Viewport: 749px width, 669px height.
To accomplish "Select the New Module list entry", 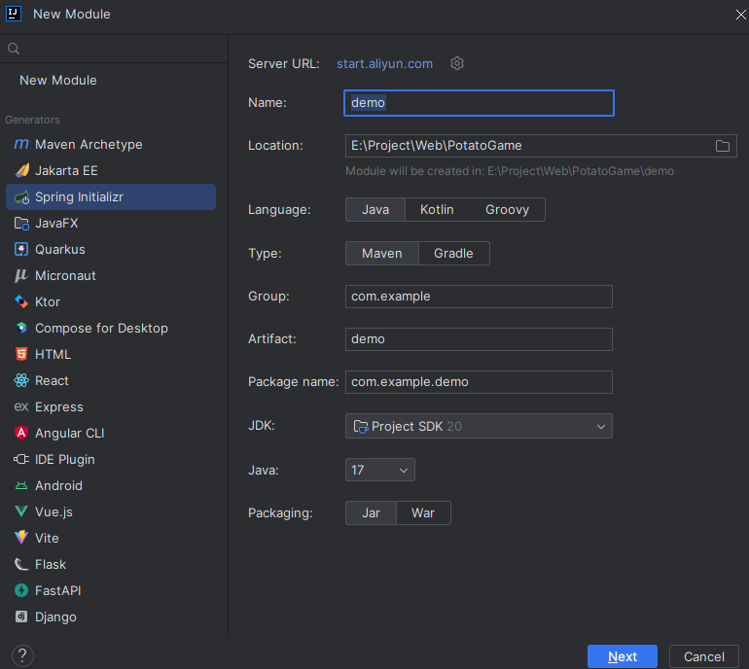I will tap(58, 81).
